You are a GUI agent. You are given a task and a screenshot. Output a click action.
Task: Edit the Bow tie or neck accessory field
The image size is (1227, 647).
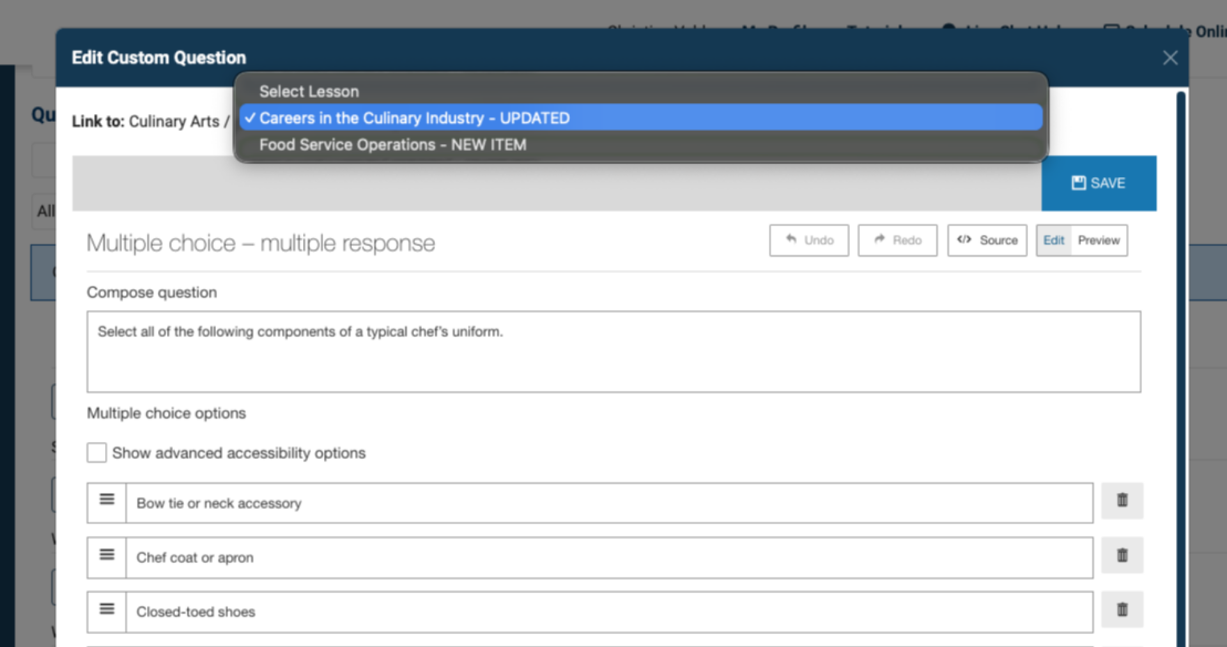click(607, 504)
